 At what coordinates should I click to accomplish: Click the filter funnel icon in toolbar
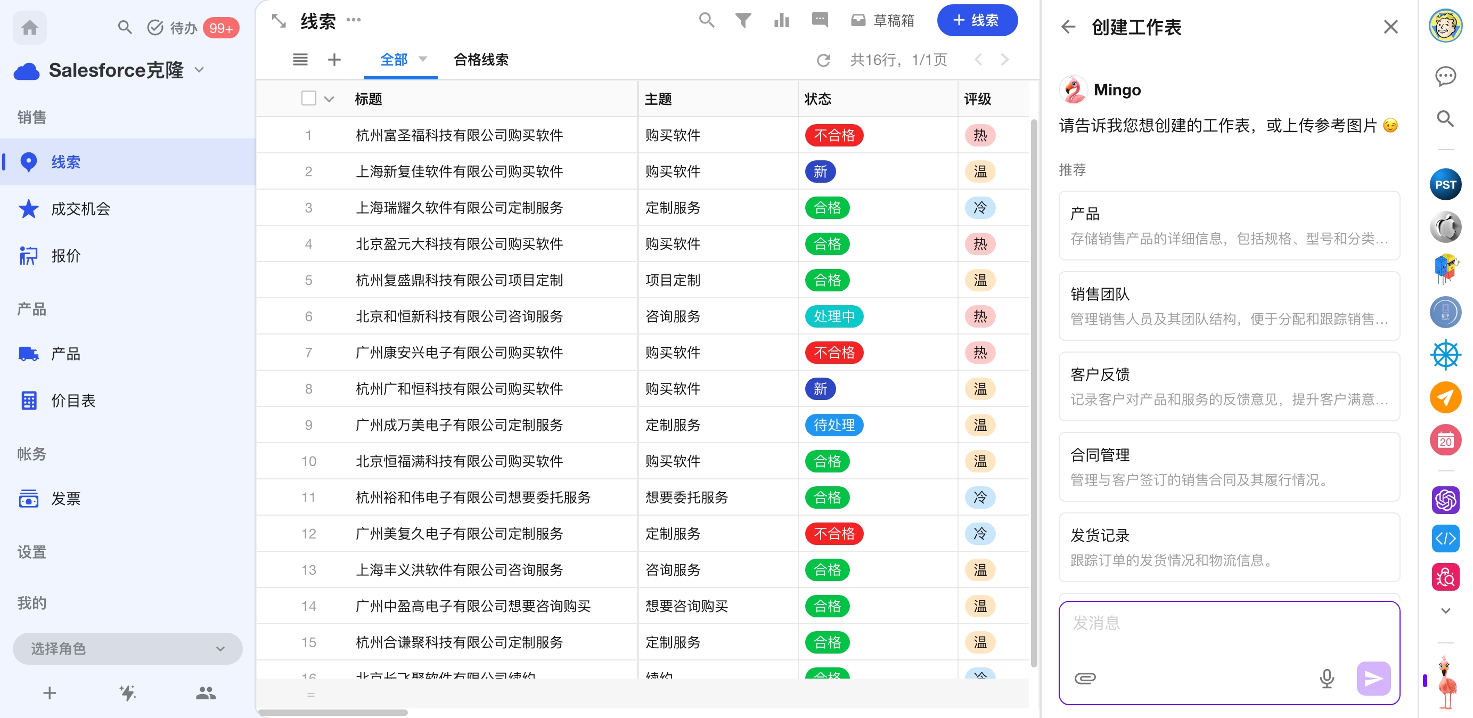coord(743,21)
